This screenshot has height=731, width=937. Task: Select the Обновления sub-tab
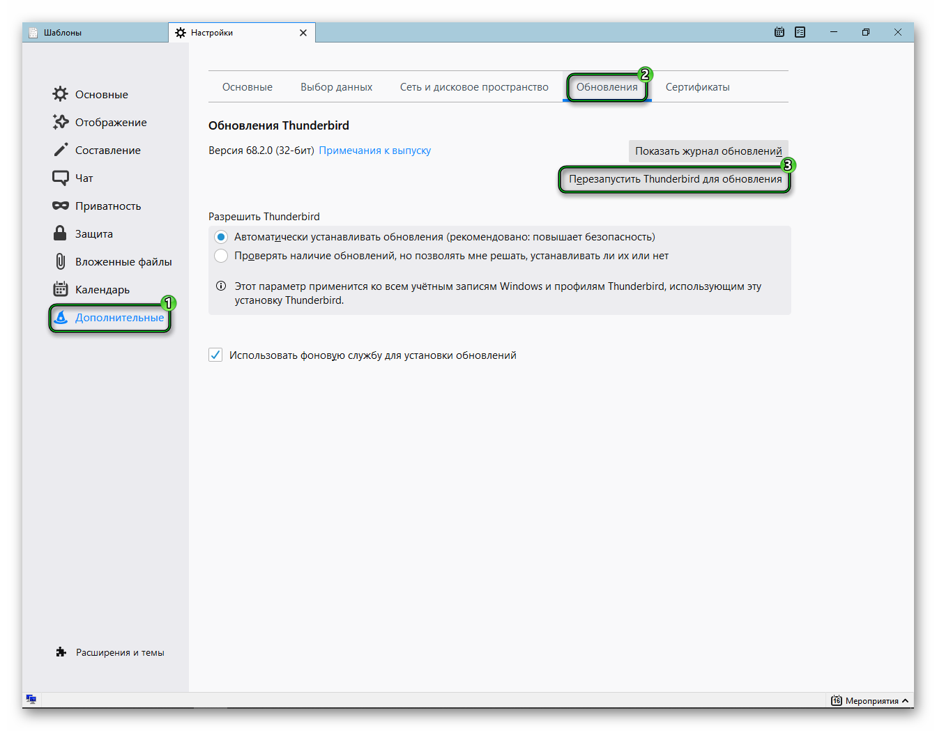607,87
